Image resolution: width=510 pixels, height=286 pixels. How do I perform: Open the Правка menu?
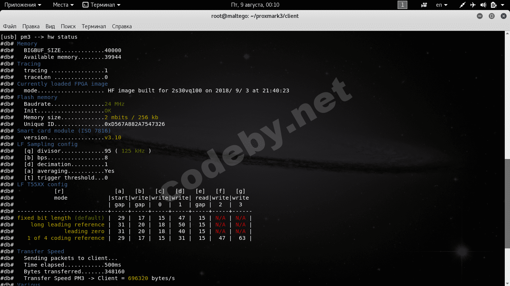click(x=31, y=26)
